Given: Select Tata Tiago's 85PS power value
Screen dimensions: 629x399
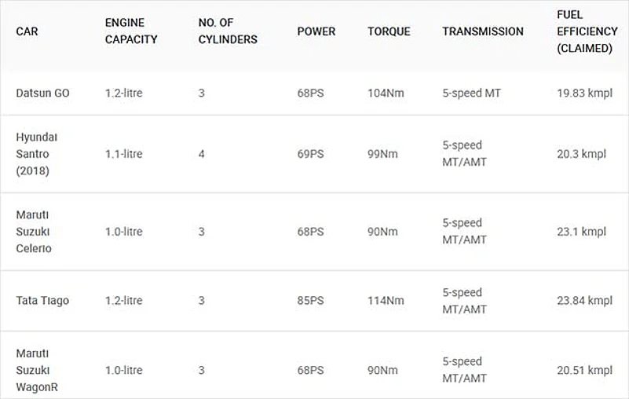Looking at the screenshot, I should 310,300.
